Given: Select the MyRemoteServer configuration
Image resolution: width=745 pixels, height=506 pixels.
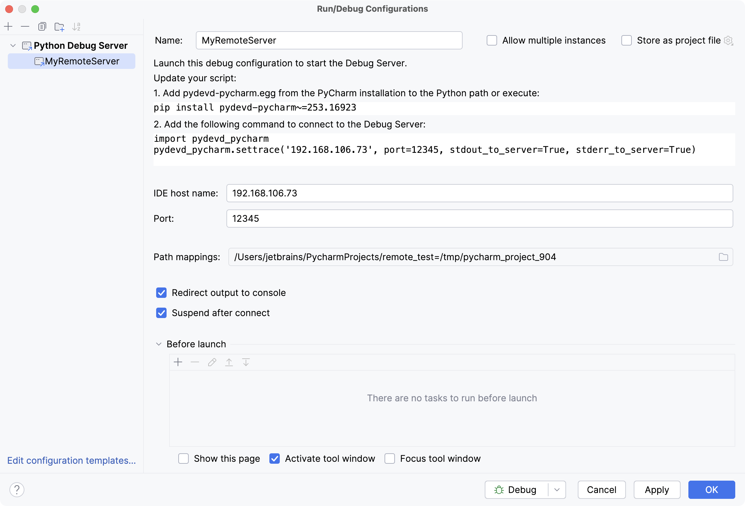Looking at the screenshot, I should point(82,61).
